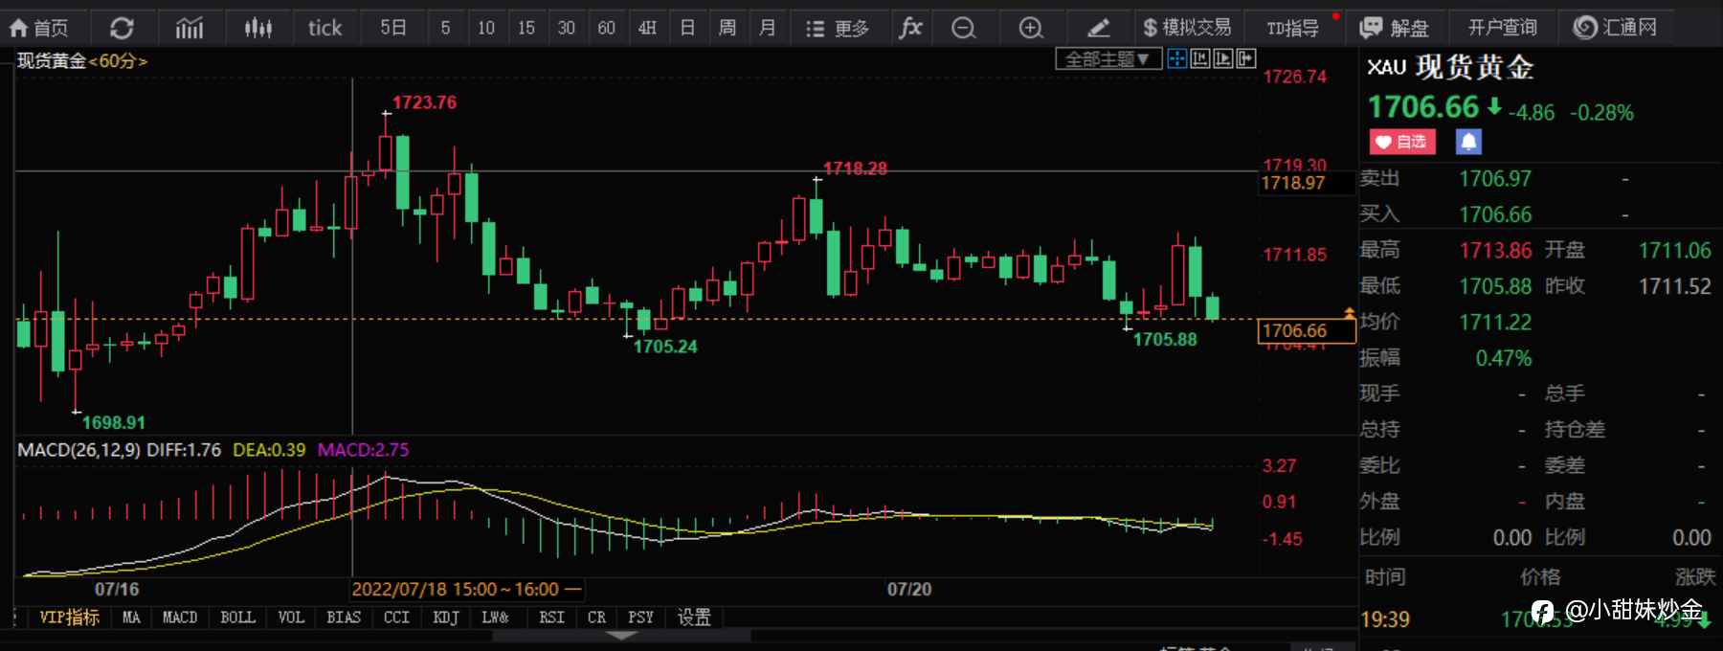This screenshot has width=1723, height=651.
Task: Click the 1706.66 current price marker
Action: pos(1306,330)
